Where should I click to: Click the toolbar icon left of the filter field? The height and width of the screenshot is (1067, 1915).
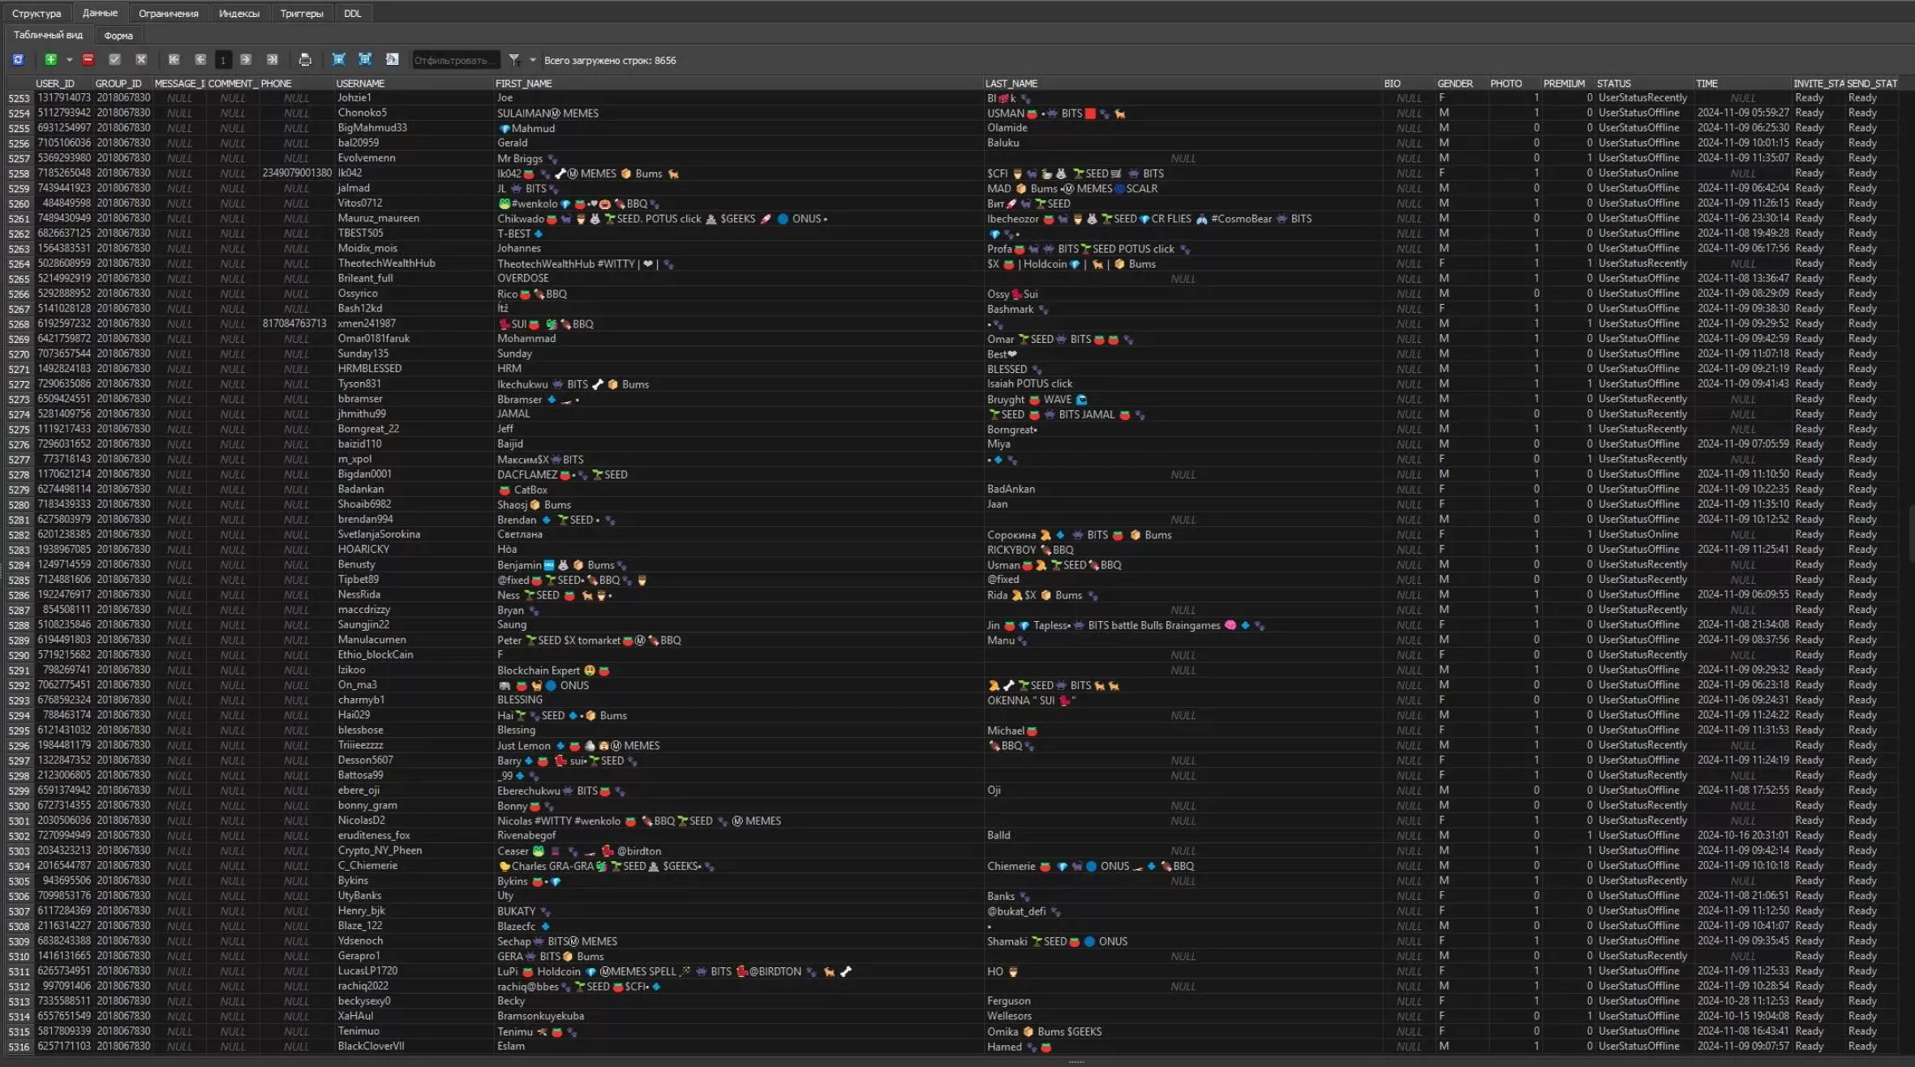(x=392, y=59)
